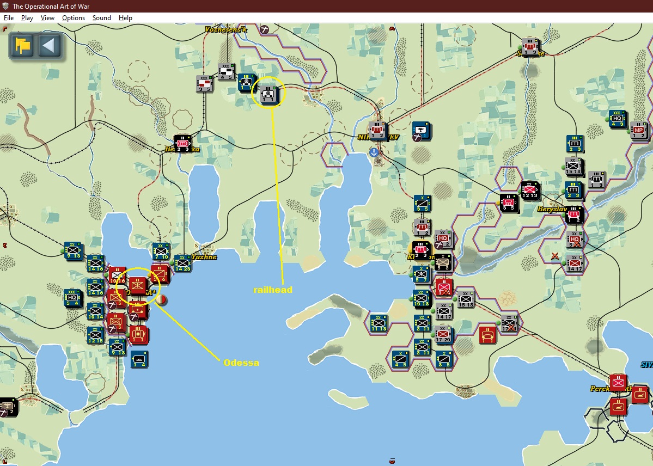Select the blue 11-13 division
653x466 pixels.
379,323
